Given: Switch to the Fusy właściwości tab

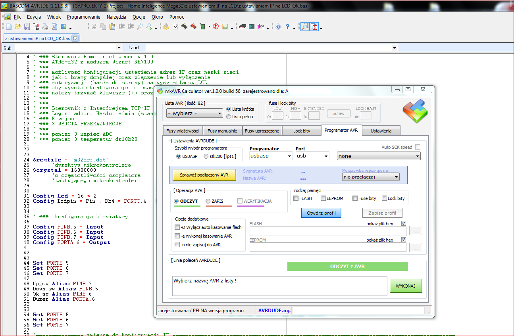Looking at the screenshot, I should tap(183, 131).
